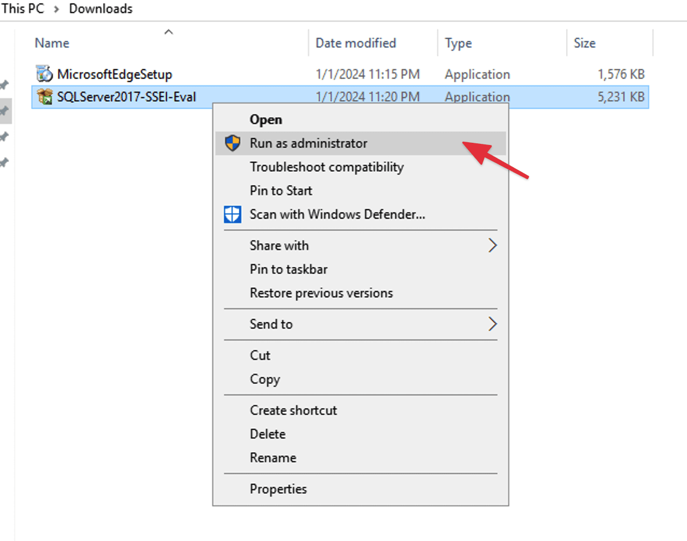
Task: Choose Create shortcut option
Action: pos(293,411)
